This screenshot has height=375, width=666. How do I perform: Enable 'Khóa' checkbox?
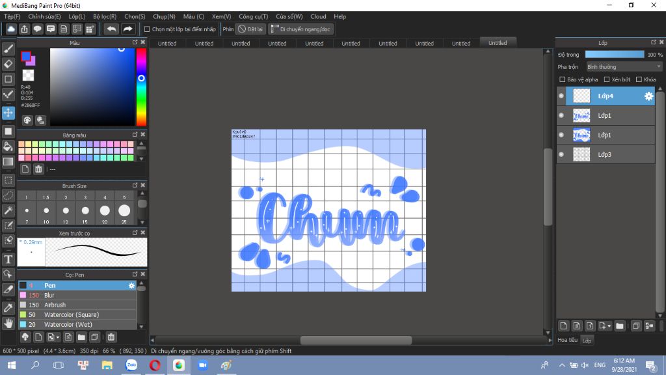[x=639, y=79]
